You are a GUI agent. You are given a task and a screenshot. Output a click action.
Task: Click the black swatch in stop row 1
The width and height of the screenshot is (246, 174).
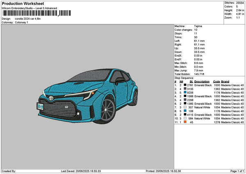(185, 85)
